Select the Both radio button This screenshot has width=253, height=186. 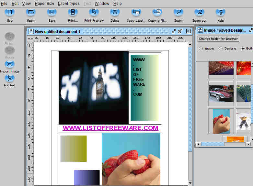(x=243, y=48)
